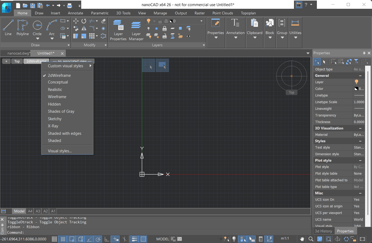Open Layer Properties
The height and width of the screenshot is (243, 372).
pyautogui.click(x=118, y=30)
